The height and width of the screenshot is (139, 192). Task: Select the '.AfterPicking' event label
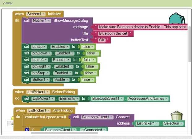click(x=63, y=111)
